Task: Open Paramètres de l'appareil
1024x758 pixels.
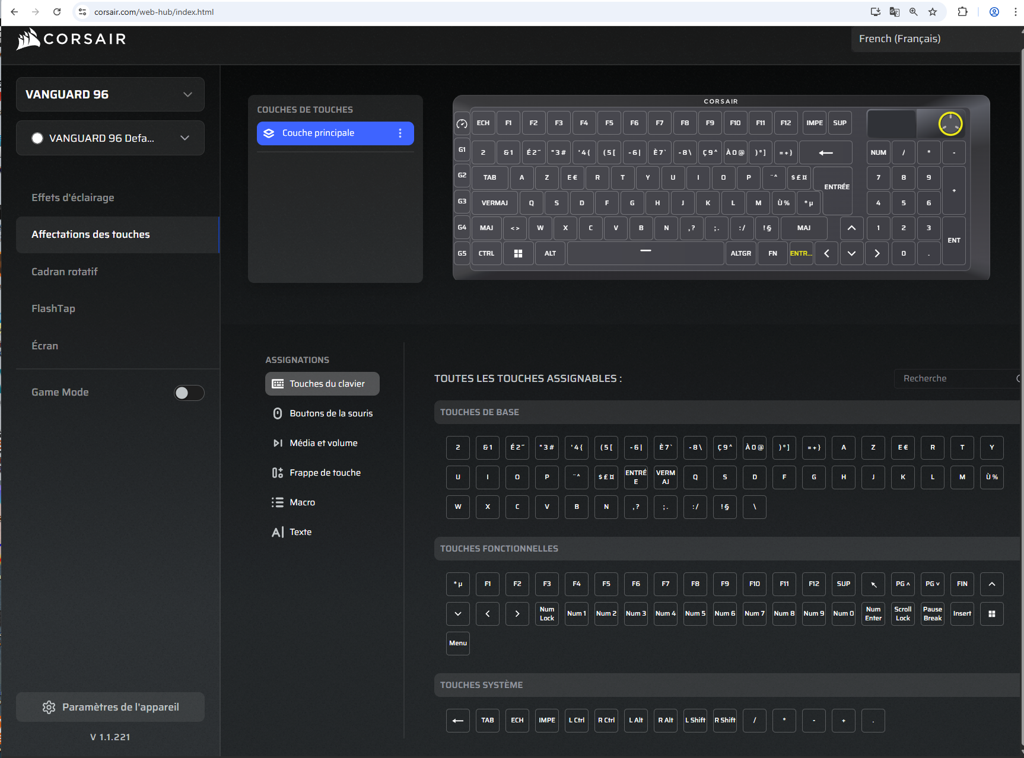Action: click(110, 707)
